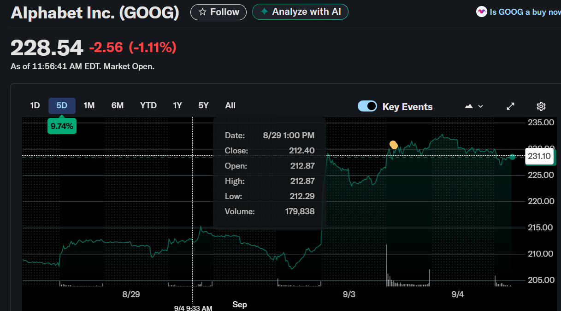Click the pink icon beside 'Is GOOG a buy'
The width and height of the screenshot is (561, 311).
[x=481, y=12]
